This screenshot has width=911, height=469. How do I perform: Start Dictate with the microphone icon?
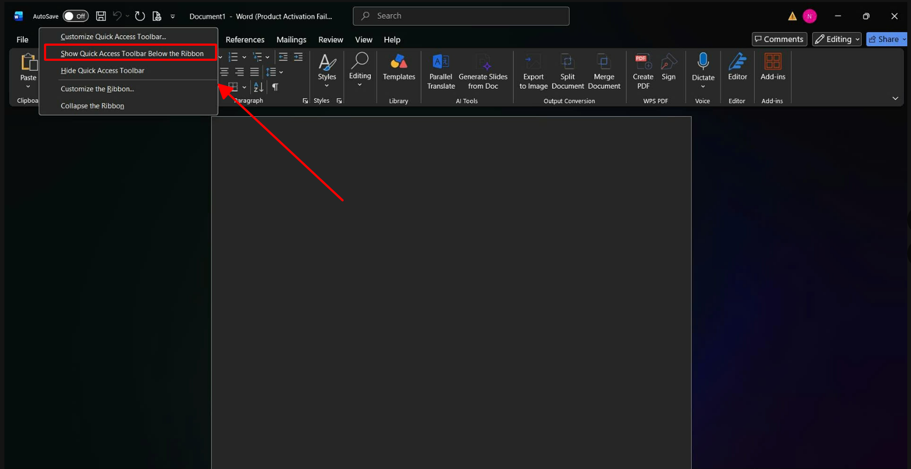coord(703,61)
